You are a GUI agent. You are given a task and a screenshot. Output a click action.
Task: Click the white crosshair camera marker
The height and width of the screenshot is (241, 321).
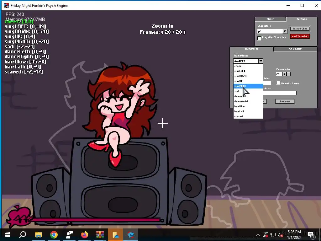tap(163, 123)
